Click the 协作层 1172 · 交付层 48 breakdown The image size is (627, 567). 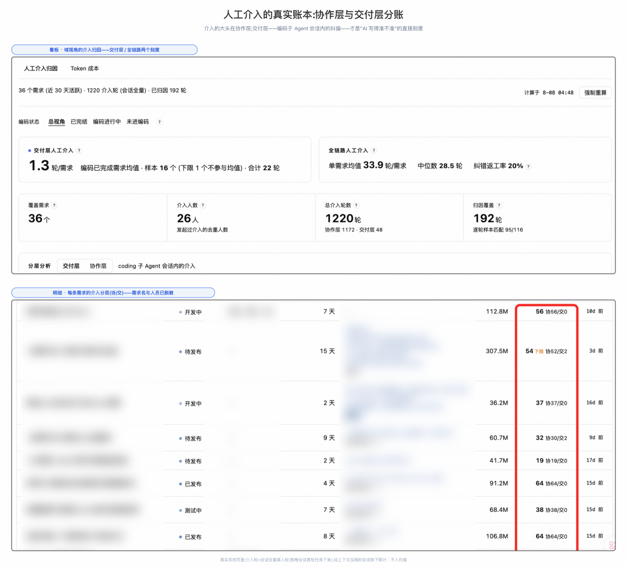(354, 229)
